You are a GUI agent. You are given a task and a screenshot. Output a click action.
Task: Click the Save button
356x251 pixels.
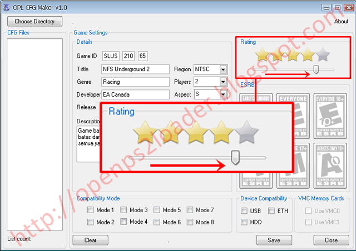tap(274, 240)
